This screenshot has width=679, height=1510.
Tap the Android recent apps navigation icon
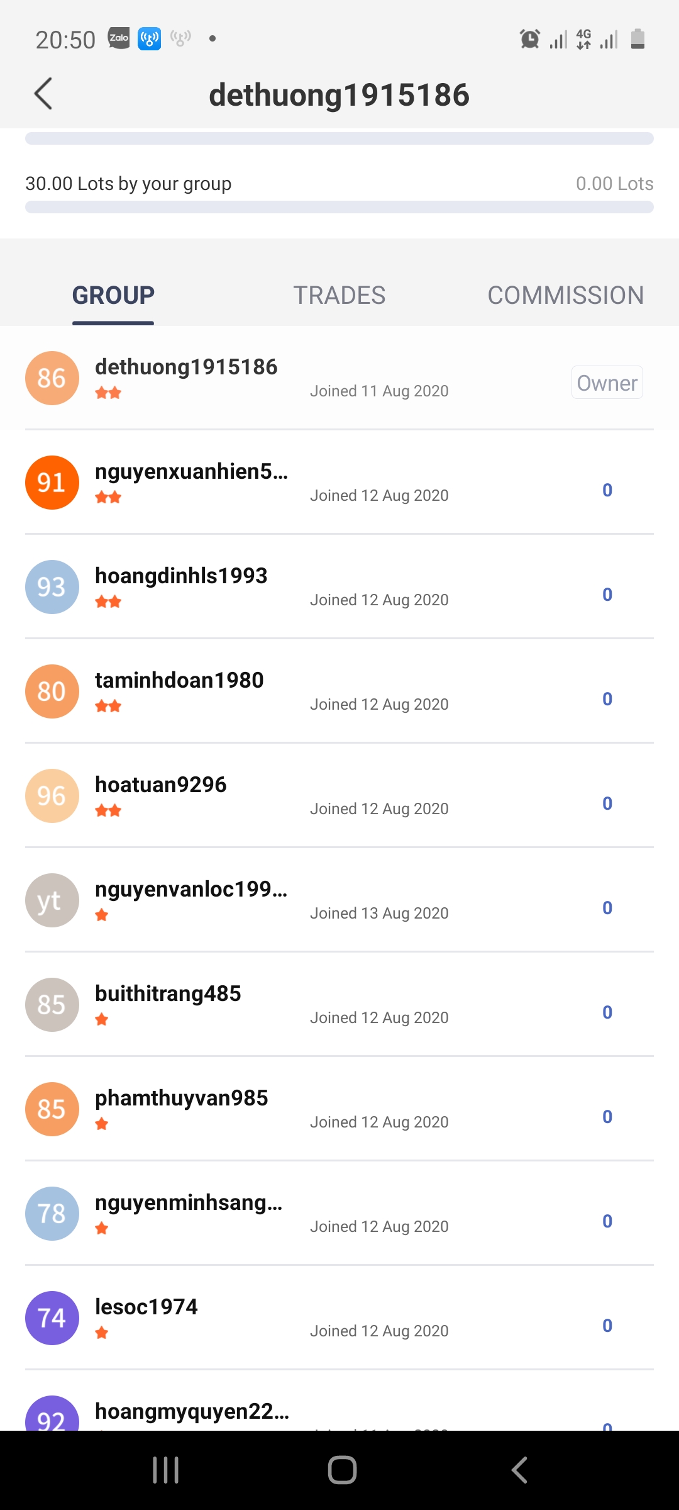pyautogui.click(x=166, y=1470)
